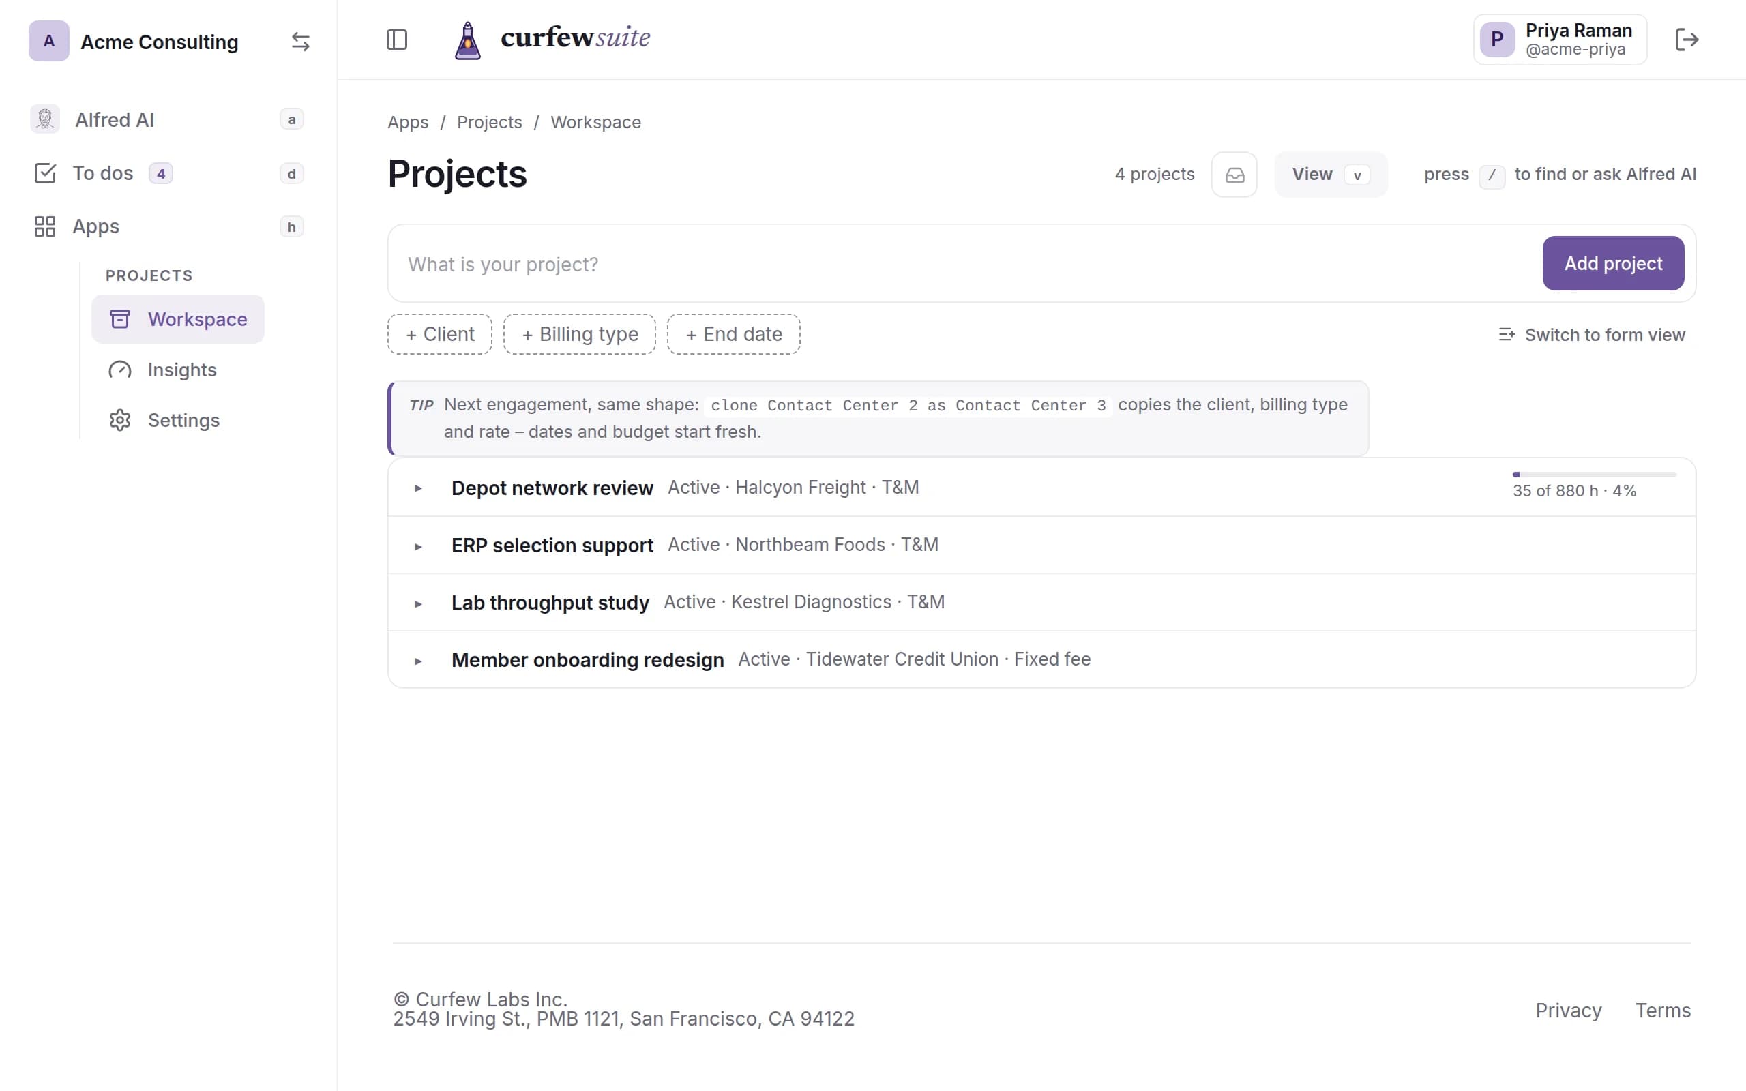
Task: Click the Projects page heading
Action: pyautogui.click(x=458, y=174)
